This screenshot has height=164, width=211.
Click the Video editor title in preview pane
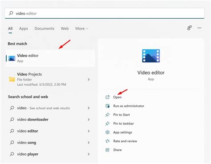[x=151, y=72]
